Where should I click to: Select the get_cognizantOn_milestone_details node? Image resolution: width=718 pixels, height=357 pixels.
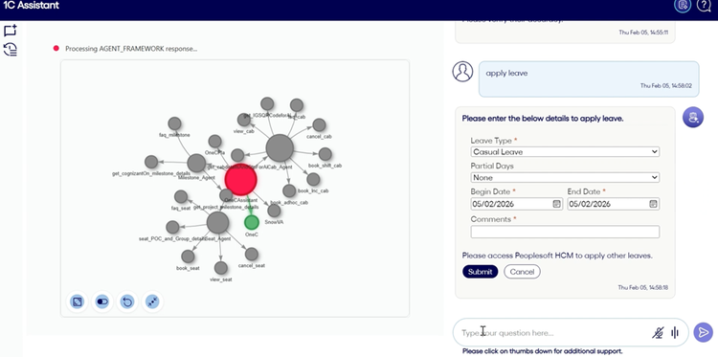click(x=151, y=162)
